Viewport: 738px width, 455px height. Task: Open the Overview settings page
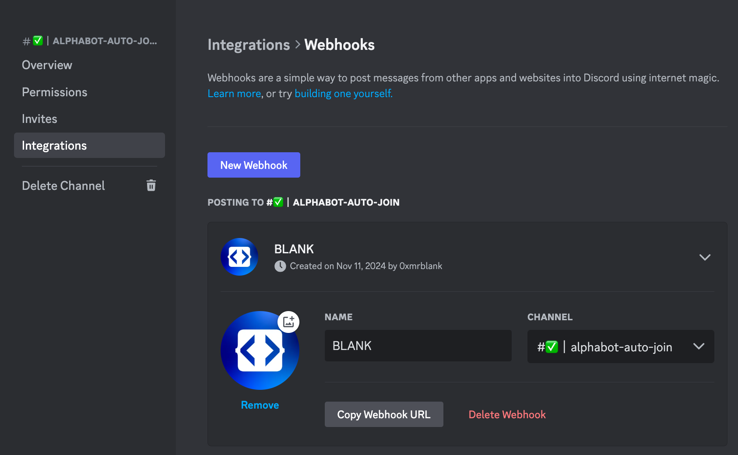pyautogui.click(x=47, y=65)
